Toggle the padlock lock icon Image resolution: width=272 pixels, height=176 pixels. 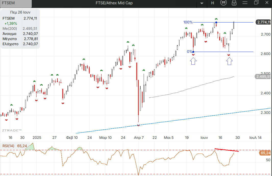[x=234, y=3]
